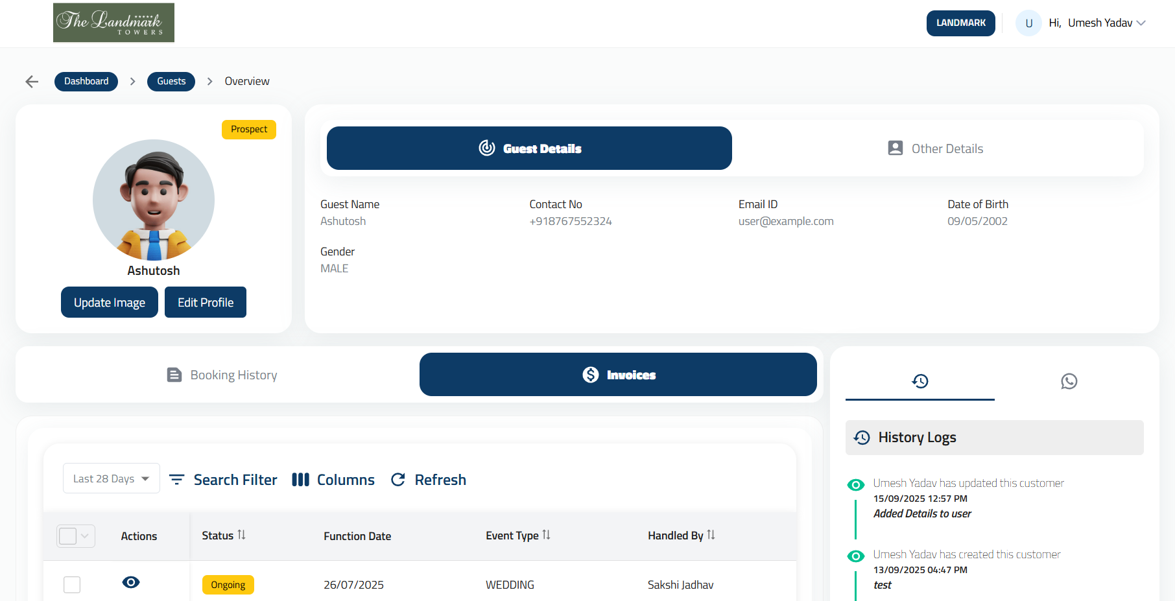Click the dollar icon on Invoices tab
Viewport: 1175px width, 601px height.
(589, 374)
